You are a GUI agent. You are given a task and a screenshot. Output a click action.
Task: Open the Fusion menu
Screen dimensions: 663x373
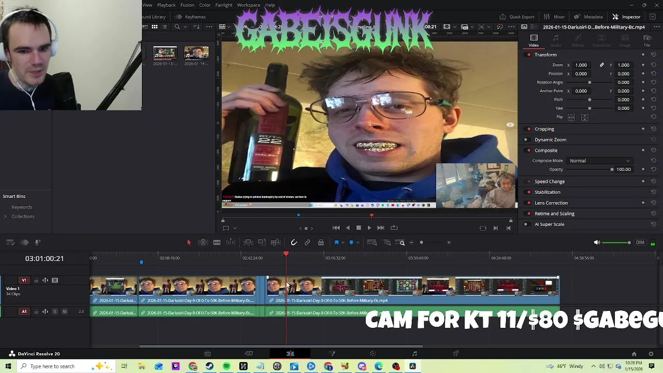tap(188, 5)
